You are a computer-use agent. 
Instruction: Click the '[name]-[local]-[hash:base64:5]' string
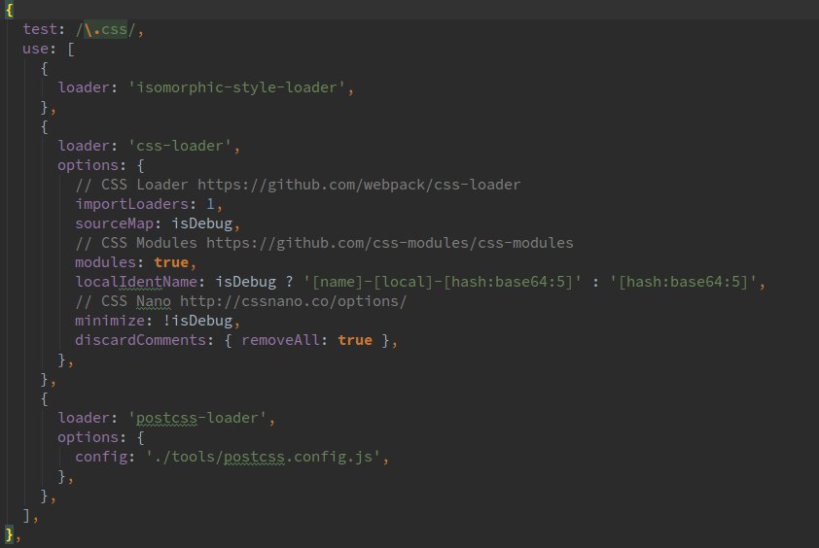coord(442,282)
